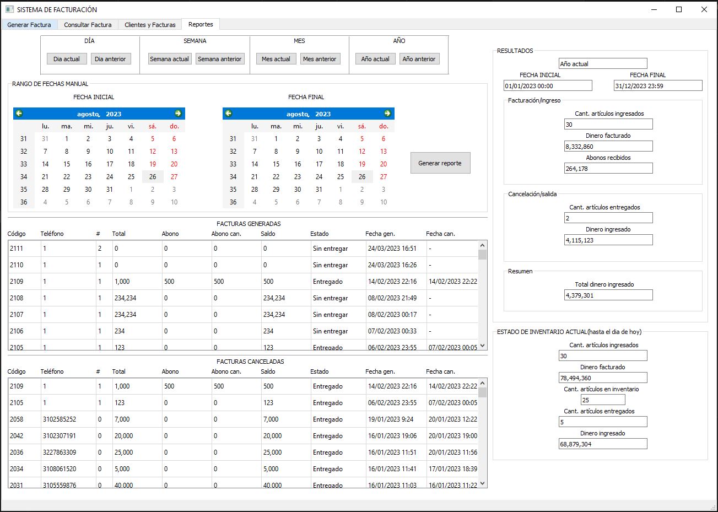
Task: Switch to Consultar Factura tab
Action: (x=88, y=25)
